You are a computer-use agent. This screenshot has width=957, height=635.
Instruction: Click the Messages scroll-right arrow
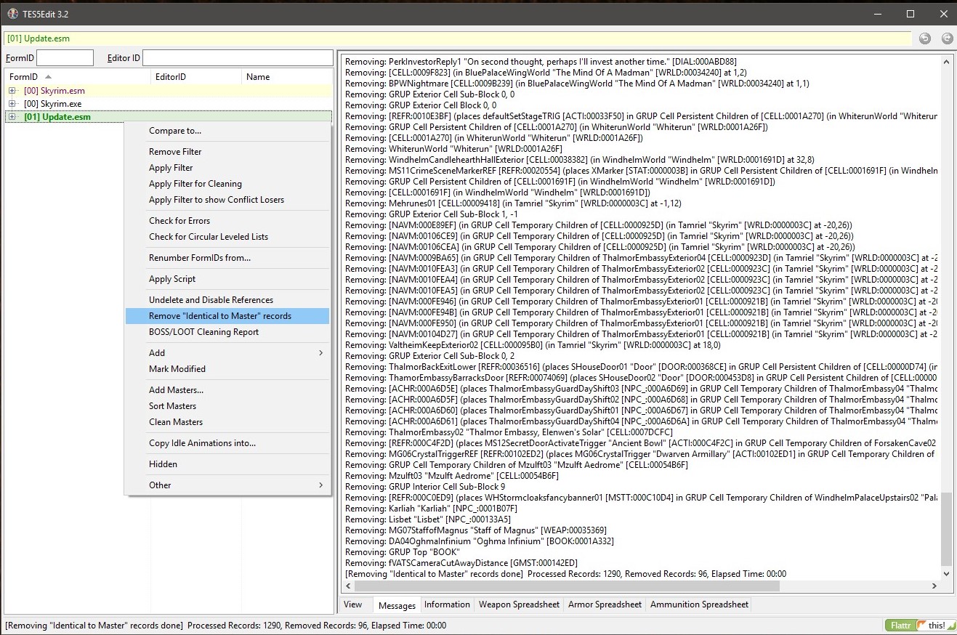coord(934,586)
